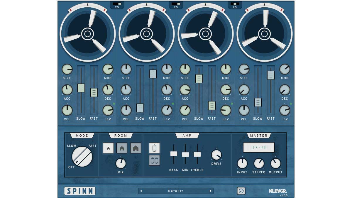Viewport: 352px width, 198px height.
Task: Select the medium room icon in ROOM
Action: click(122, 148)
